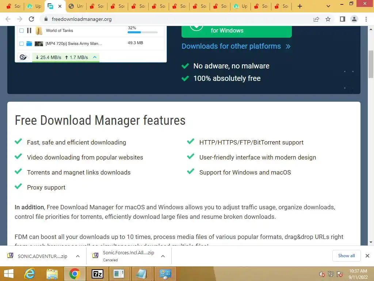The height and width of the screenshot is (281, 374).
Task: Switch to the second tab with cloud icon
Action: (34, 6)
